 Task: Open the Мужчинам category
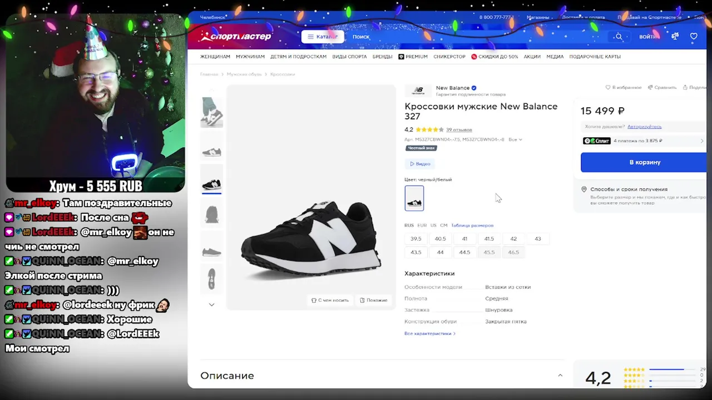click(250, 57)
